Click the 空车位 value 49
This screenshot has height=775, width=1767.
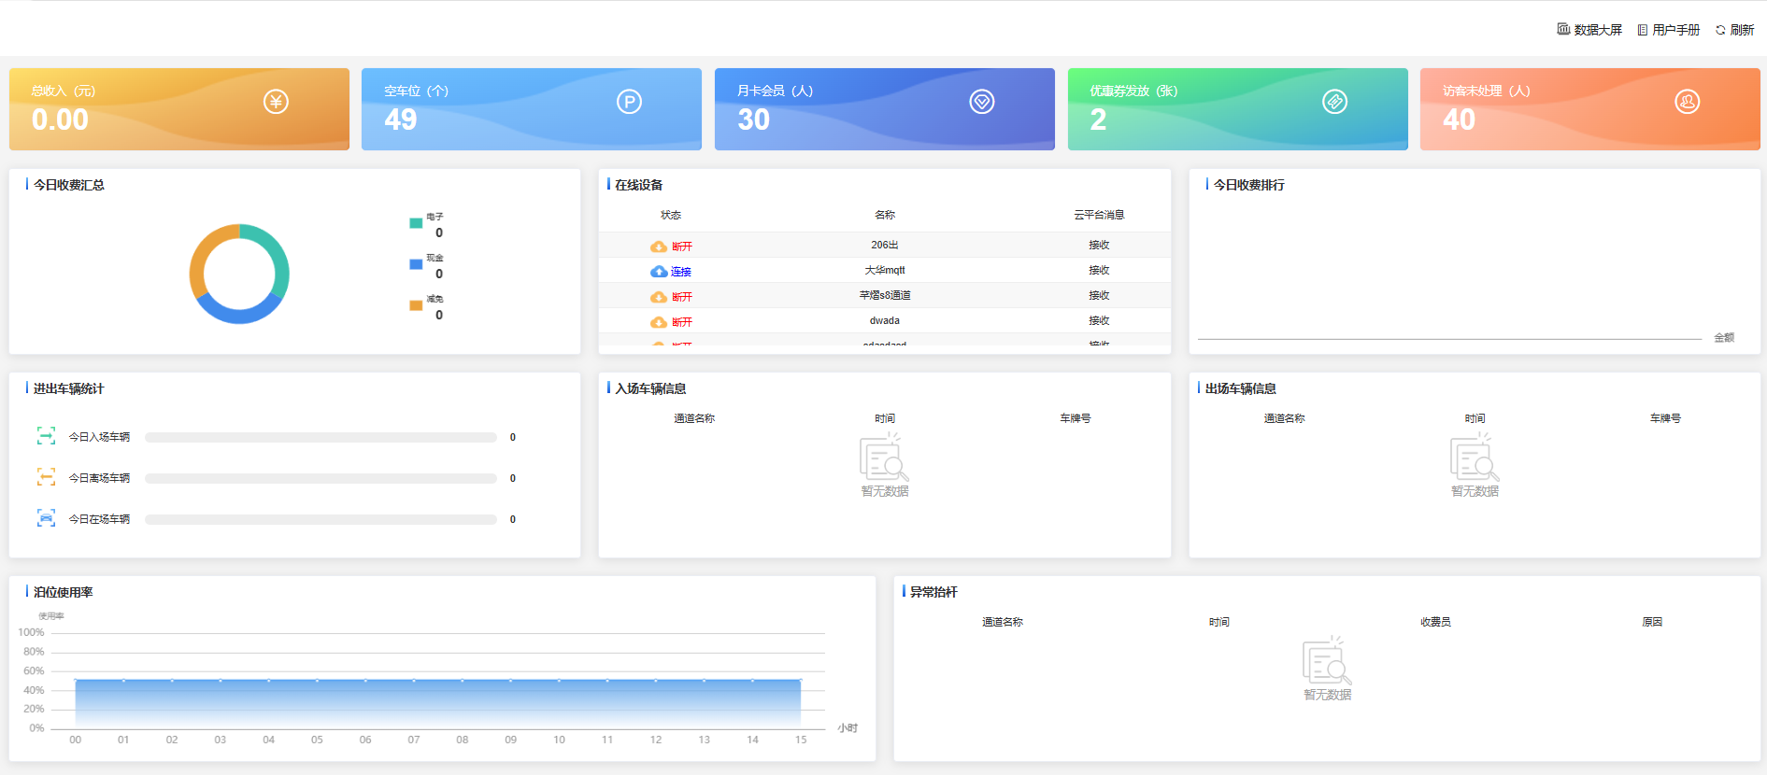(401, 120)
